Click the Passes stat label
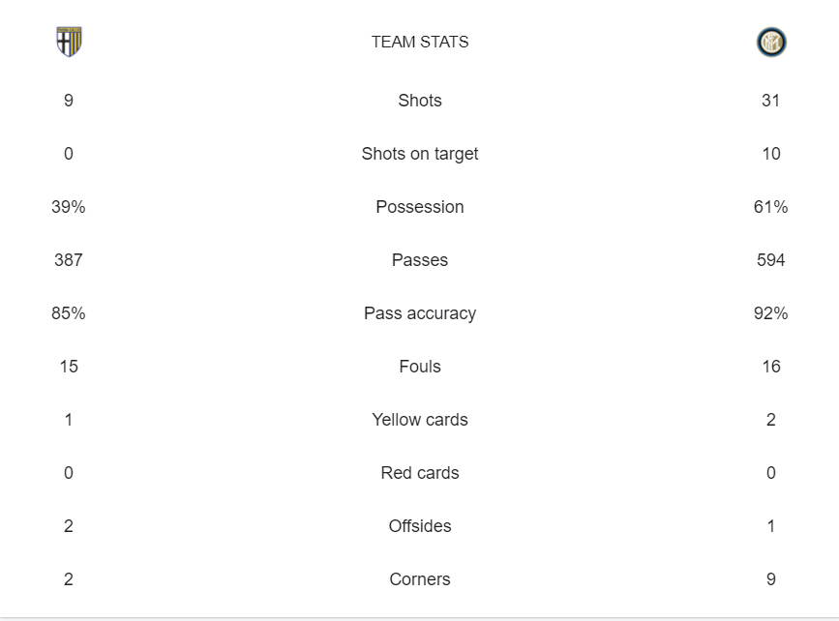The image size is (839, 621). click(420, 260)
